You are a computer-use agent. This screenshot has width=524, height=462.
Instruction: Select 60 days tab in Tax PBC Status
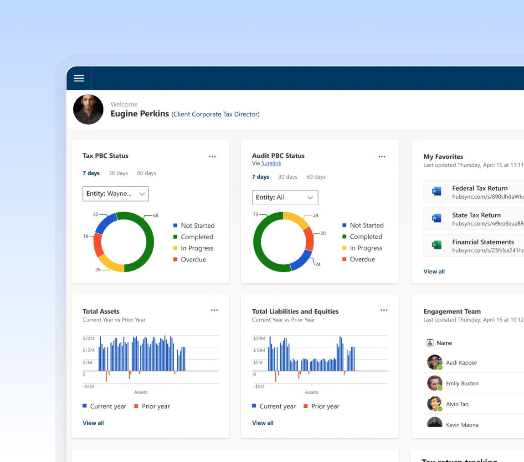146,173
